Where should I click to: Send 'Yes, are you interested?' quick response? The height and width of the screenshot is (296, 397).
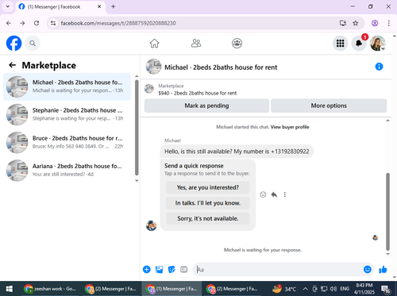coord(208,187)
